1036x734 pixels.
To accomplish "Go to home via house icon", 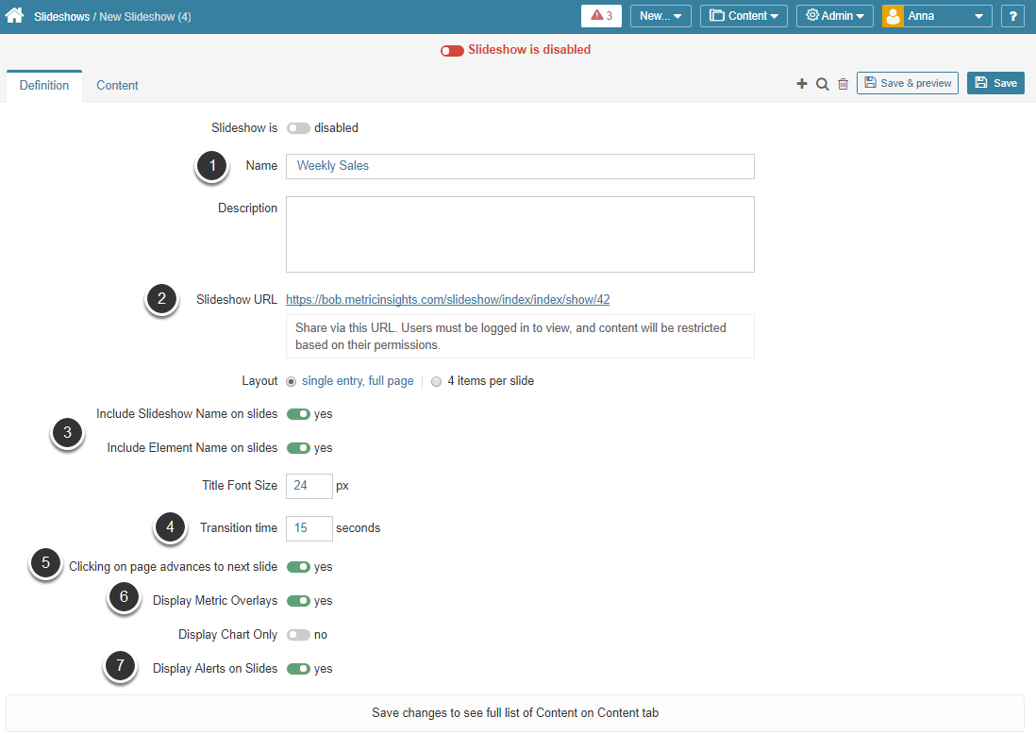I will (x=14, y=15).
